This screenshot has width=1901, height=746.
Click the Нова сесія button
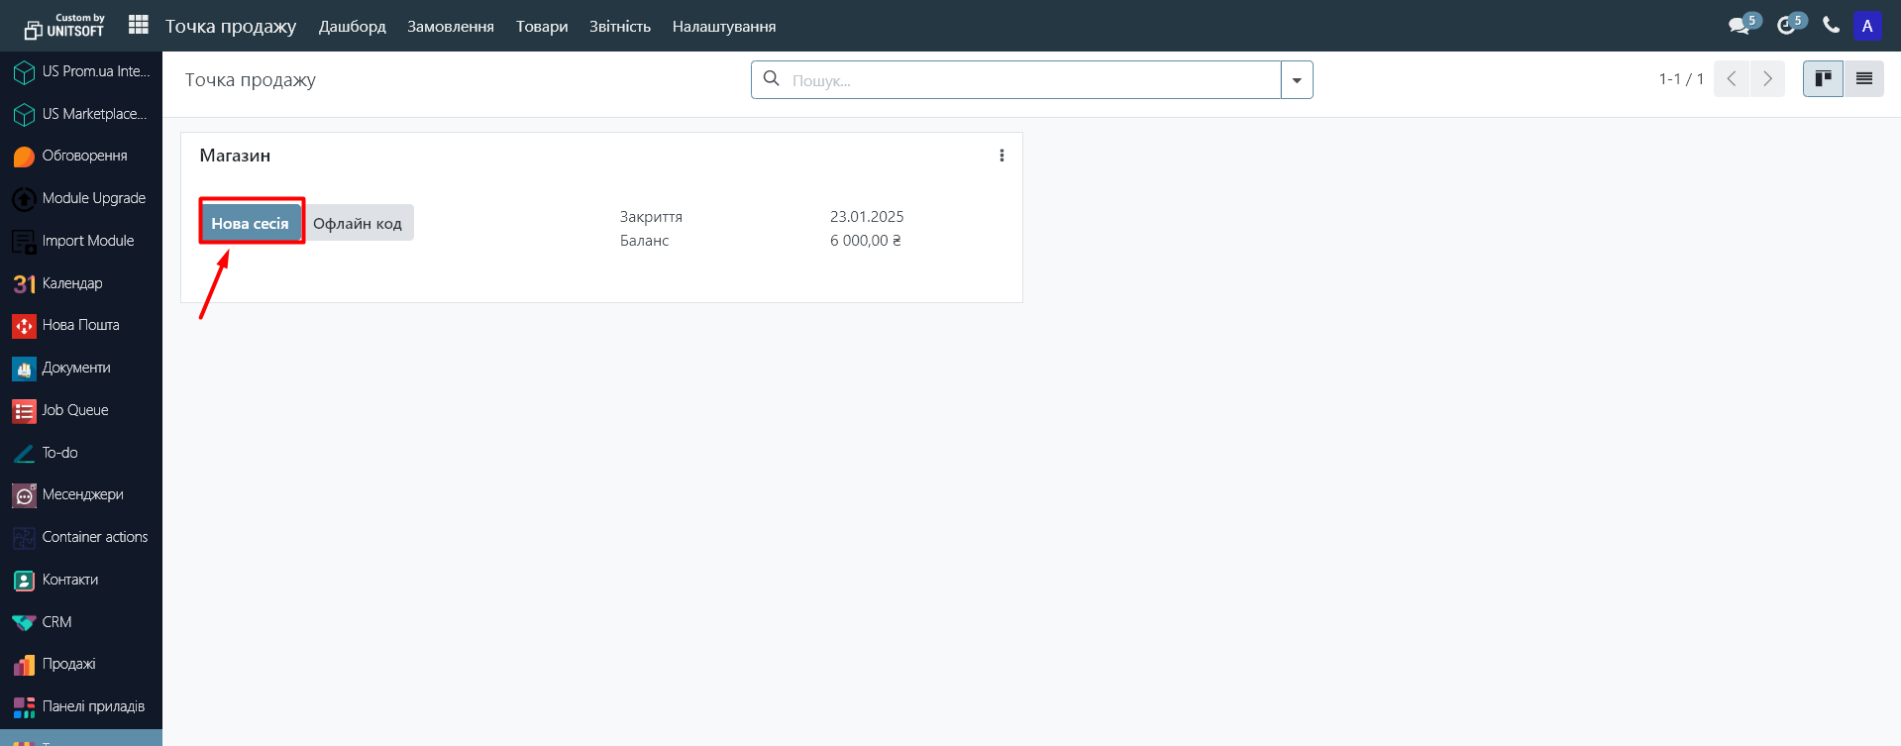pos(251,223)
